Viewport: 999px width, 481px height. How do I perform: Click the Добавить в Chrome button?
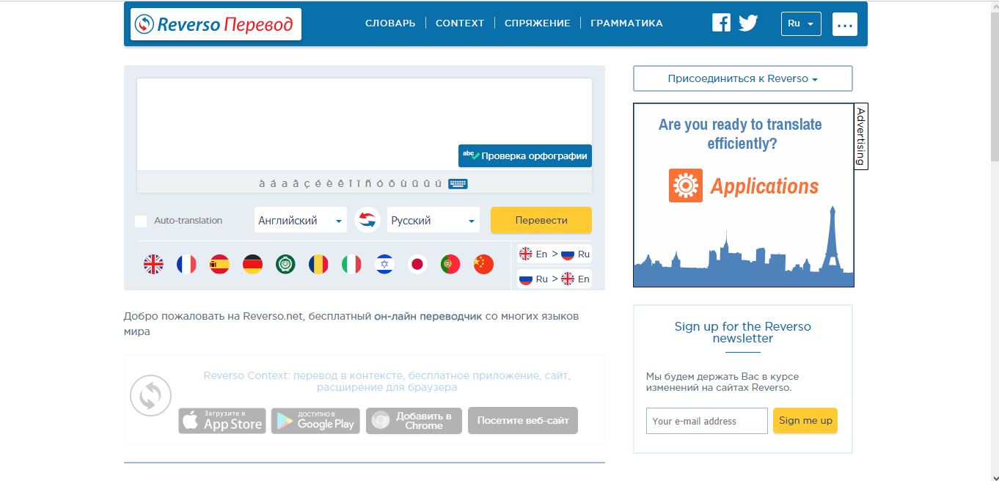pyautogui.click(x=414, y=421)
